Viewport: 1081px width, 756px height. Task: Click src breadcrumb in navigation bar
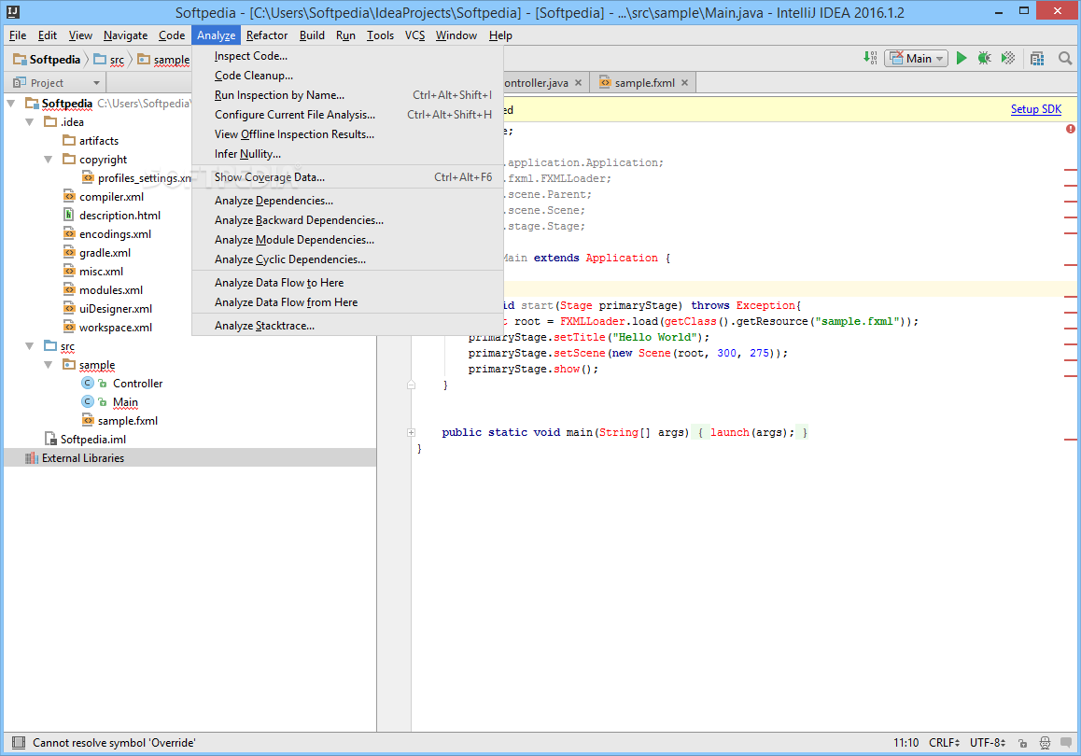click(x=109, y=60)
